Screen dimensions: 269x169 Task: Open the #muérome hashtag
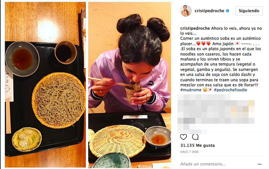[x=191, y=90]
